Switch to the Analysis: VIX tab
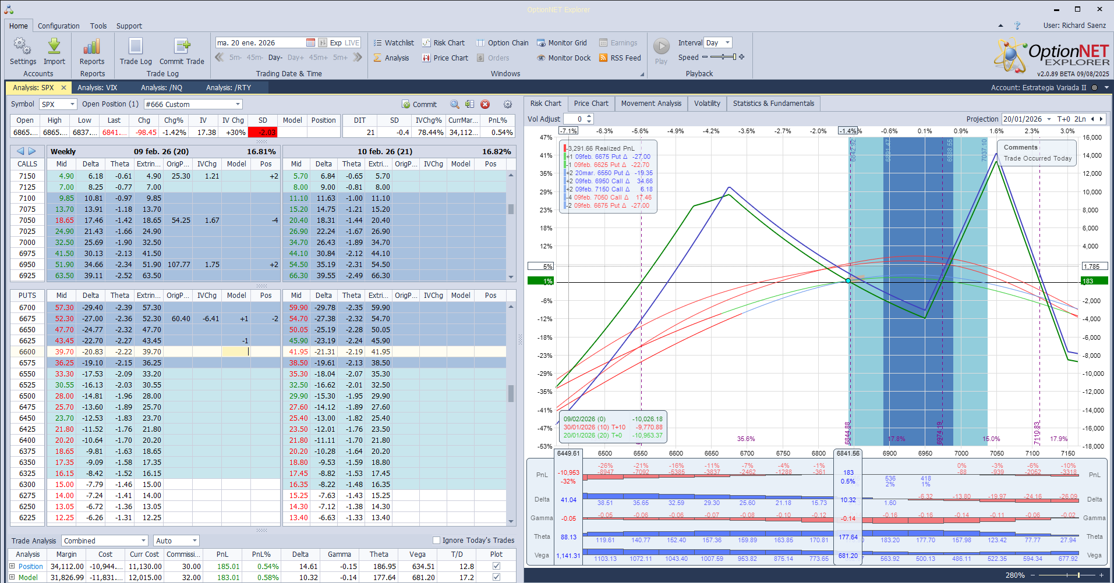 click(97, 87)
